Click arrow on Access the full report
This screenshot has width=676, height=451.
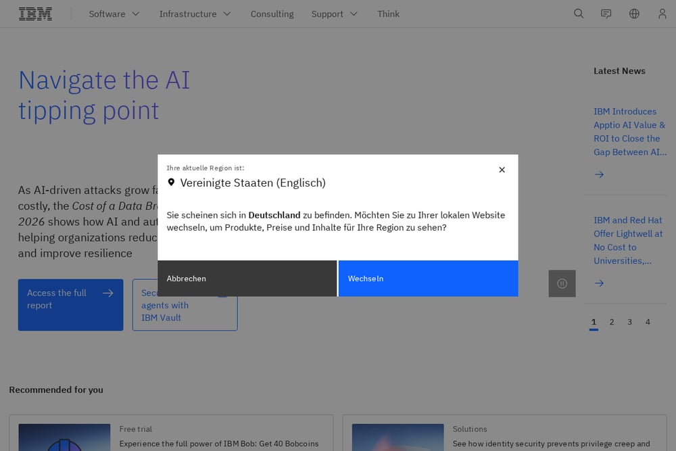pyautogui.click(x=107, y=293)
